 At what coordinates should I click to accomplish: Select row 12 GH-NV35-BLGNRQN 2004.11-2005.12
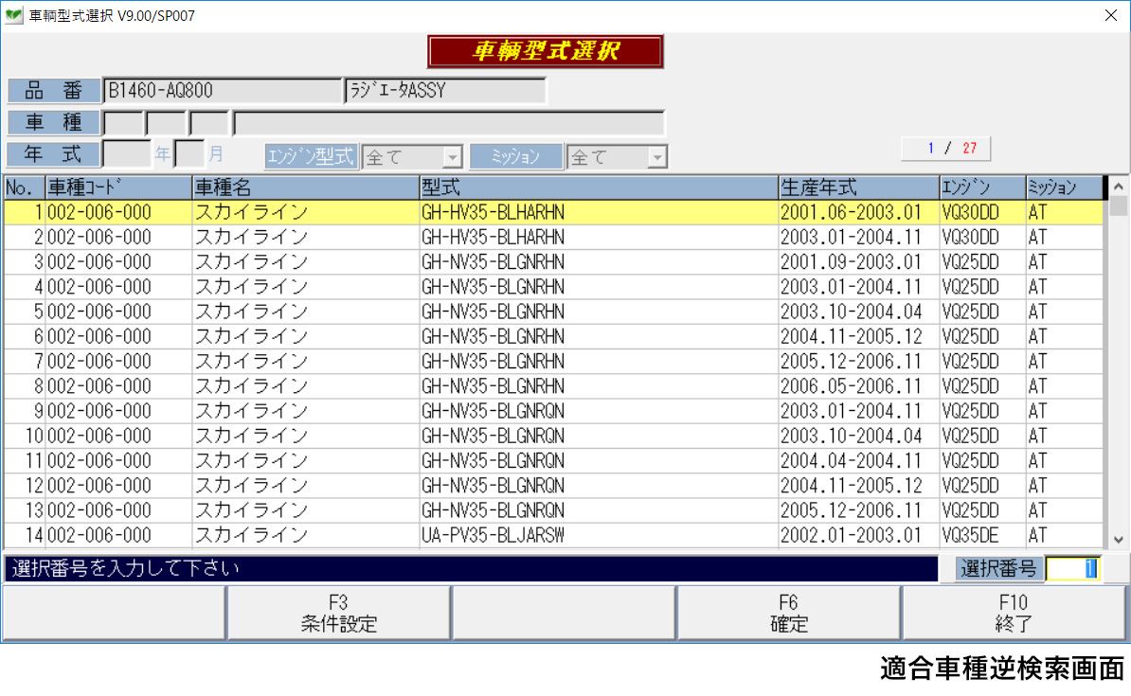click(553, 486)
